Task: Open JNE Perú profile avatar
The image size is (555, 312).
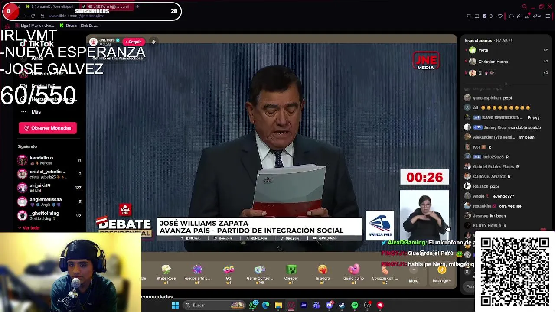Action: tap(93, 42)
